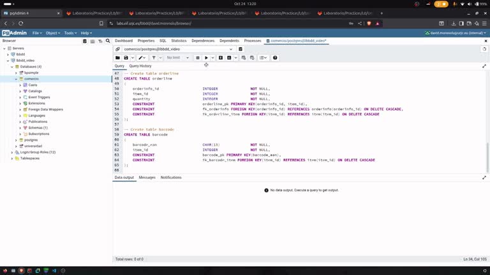The image size is (490, 275).
Task: Open the Explain Analyze options dropdown arrow
Action: point(235,58)
